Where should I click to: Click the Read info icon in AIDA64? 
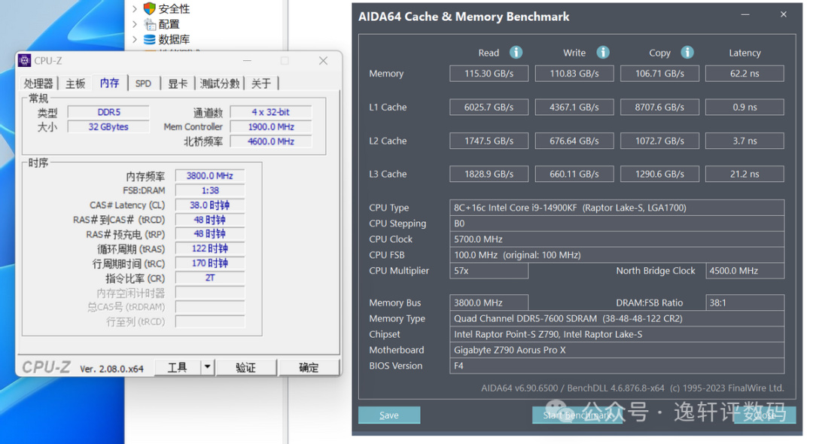coord(516,53)
